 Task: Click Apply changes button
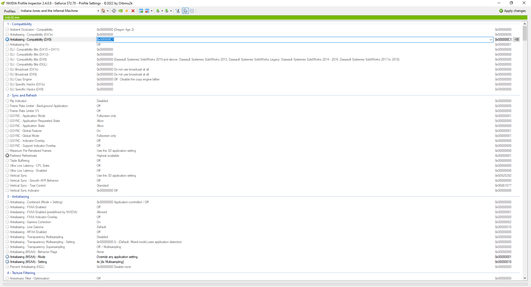coord(512,11)
